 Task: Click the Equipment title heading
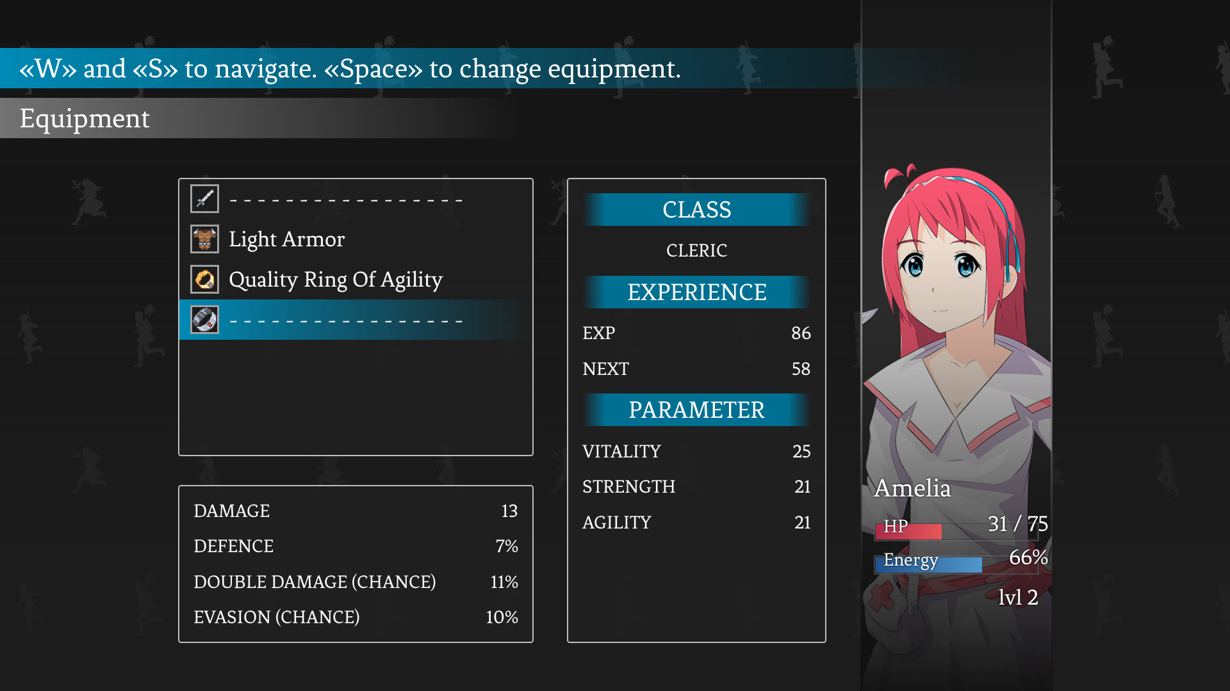click(x=85, y=118)
